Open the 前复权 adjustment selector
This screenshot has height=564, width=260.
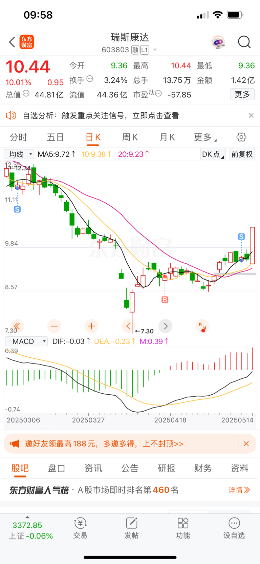pyautogui.click(x=242, y=154)
